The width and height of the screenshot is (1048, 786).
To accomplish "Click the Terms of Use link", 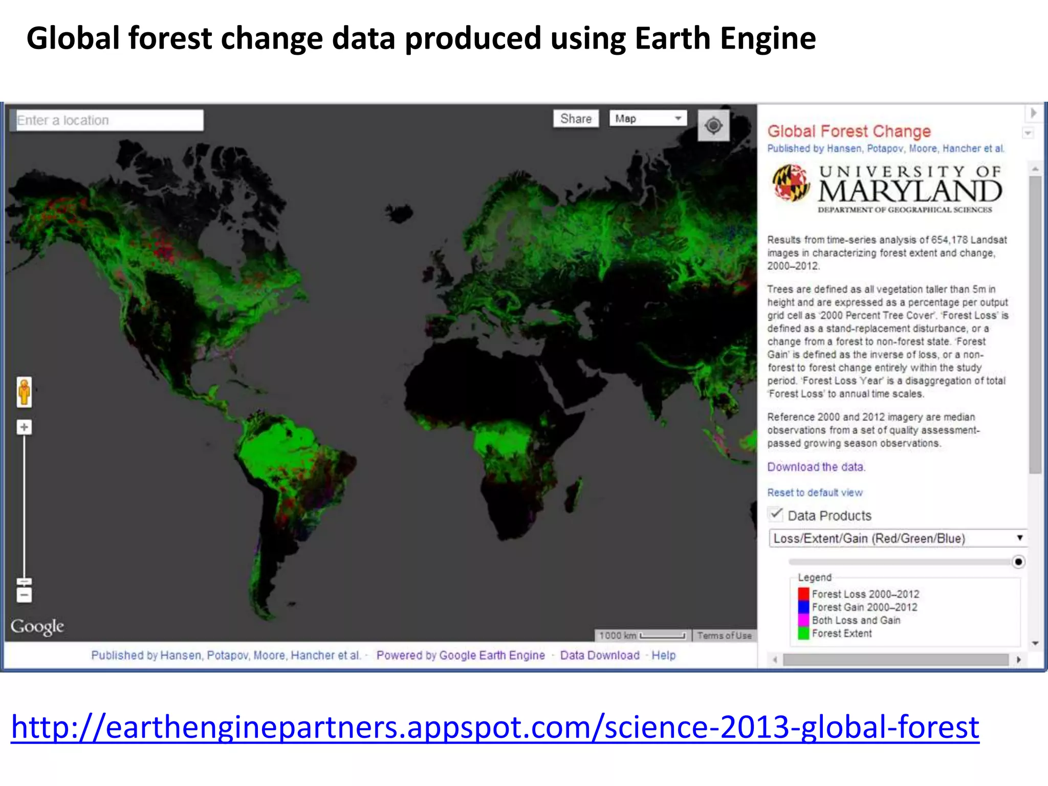I will tap(724, 636).
